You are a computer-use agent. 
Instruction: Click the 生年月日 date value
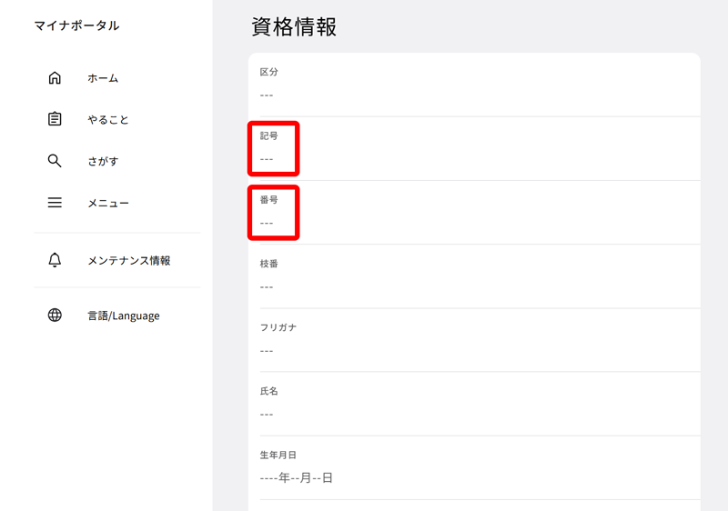(296, 477)
